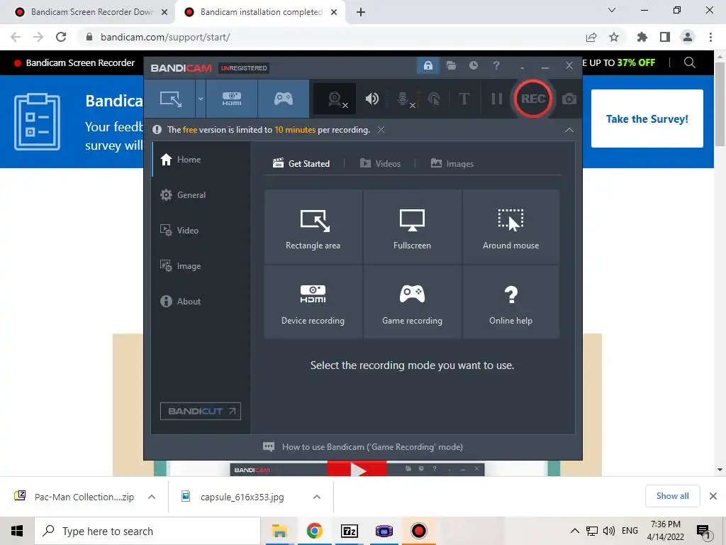Click the address bar URL

[x=165, y=37]
